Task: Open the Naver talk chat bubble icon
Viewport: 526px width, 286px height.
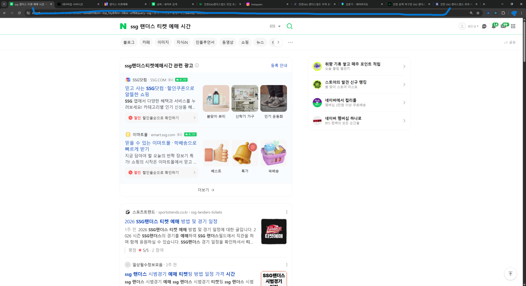Action: (x=484, y=26)
